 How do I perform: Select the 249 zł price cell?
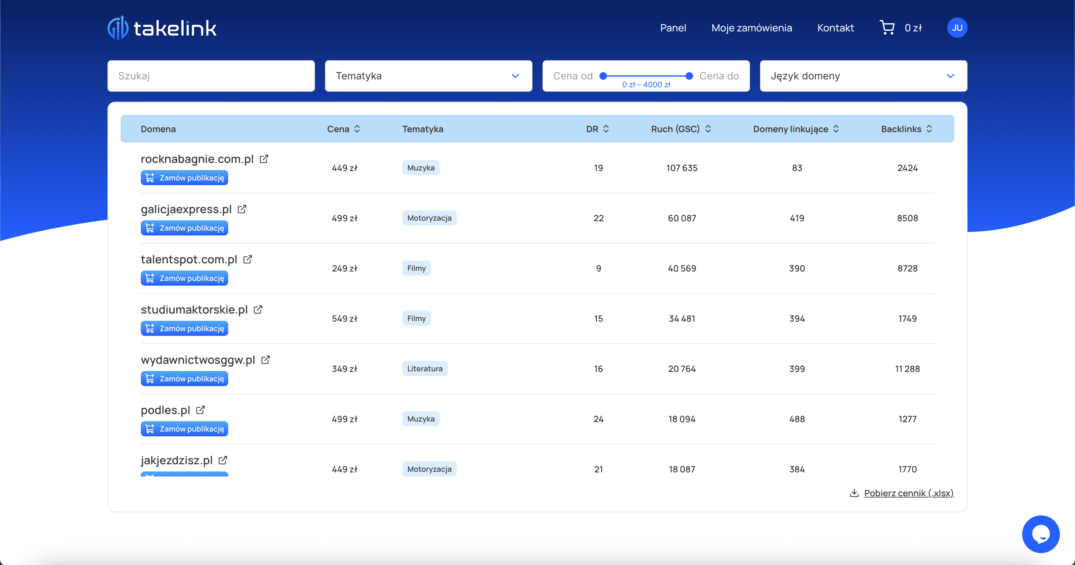[344, 268]
